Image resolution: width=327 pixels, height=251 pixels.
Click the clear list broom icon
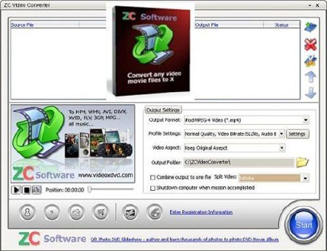310,61
